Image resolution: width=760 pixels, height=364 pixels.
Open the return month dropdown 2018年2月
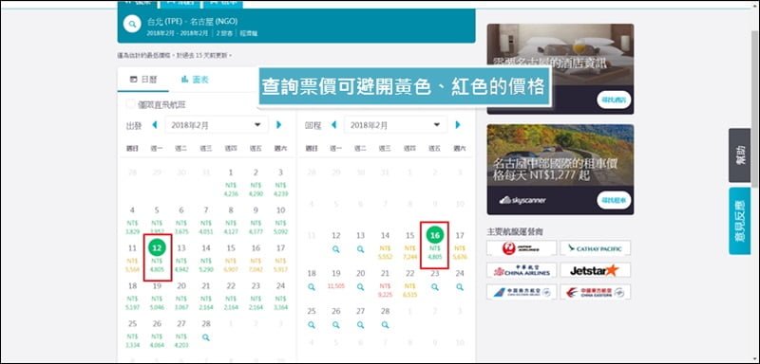click(x=395, y=125)
